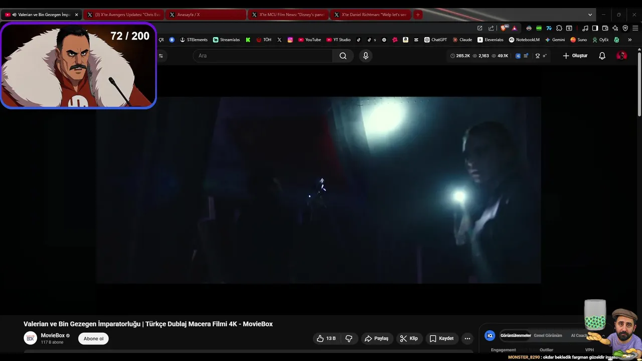Select the Genel Görünüm tab in vidIQ panel
Screen dimensions: 642x361
548,335
